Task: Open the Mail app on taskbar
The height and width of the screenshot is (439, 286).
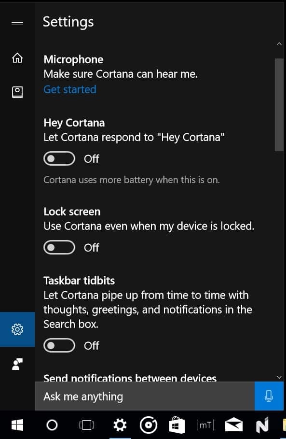Action: tap(234, 425)
